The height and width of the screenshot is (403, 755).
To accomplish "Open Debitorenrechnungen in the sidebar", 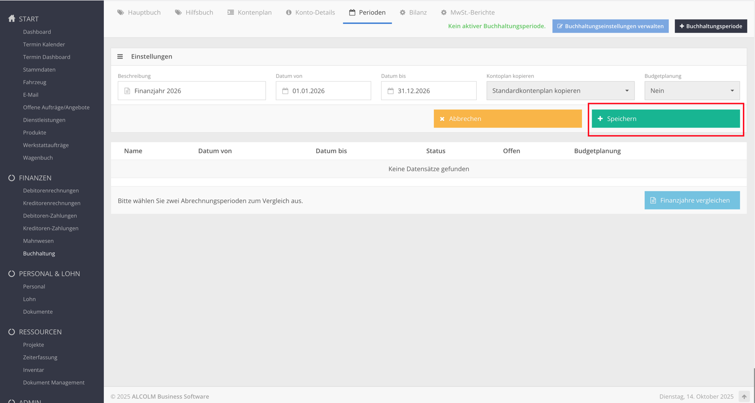I will 51,190.
